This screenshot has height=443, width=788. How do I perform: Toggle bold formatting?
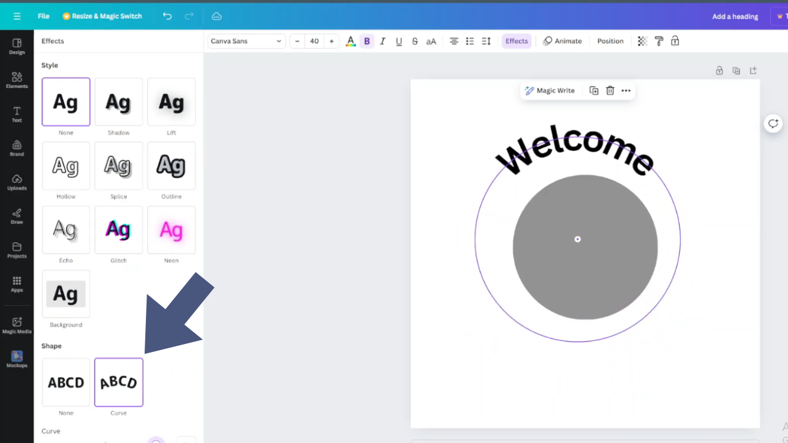367,41
